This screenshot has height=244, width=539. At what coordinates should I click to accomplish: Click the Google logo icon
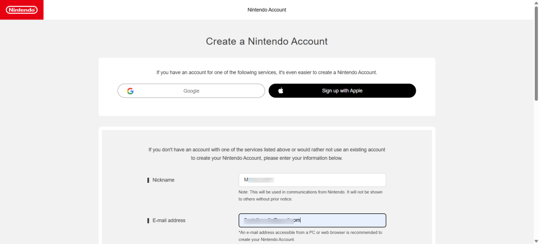pyautogui.click(x=130, y=91)
